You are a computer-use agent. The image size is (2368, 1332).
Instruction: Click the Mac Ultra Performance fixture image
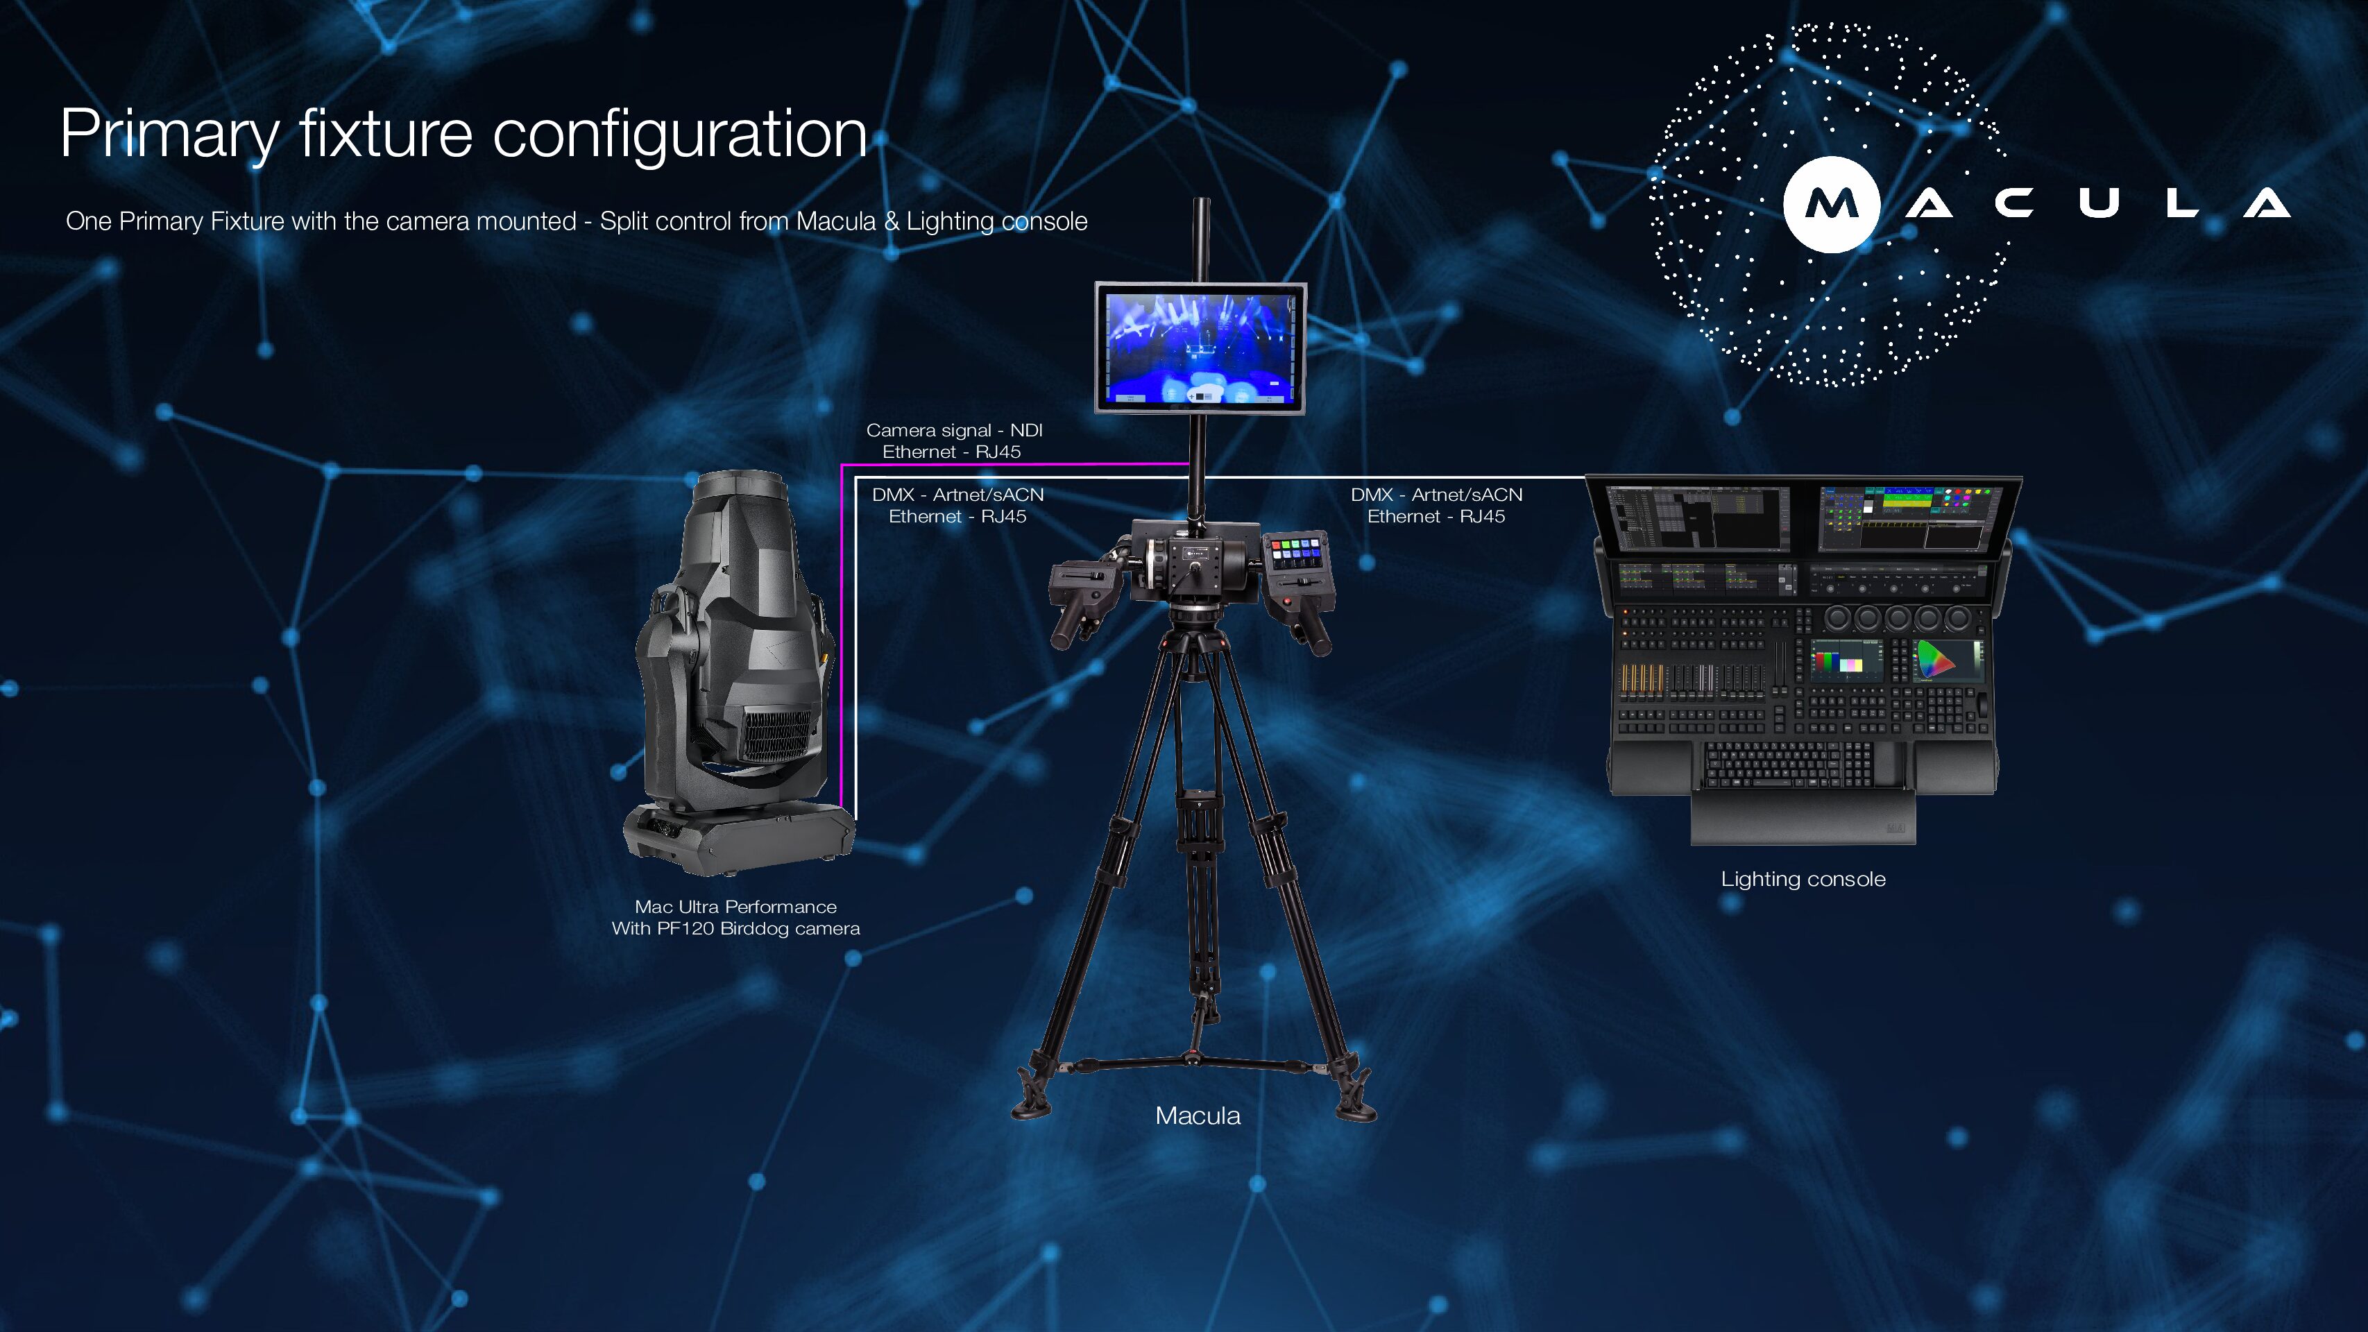(739, 672)
